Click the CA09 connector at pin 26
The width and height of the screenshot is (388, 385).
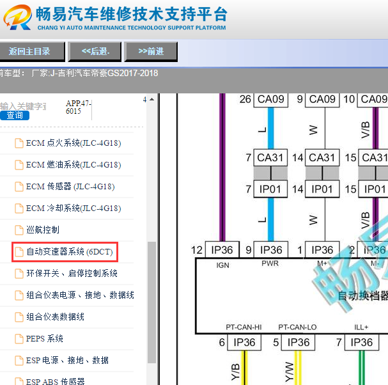(271, 100)
